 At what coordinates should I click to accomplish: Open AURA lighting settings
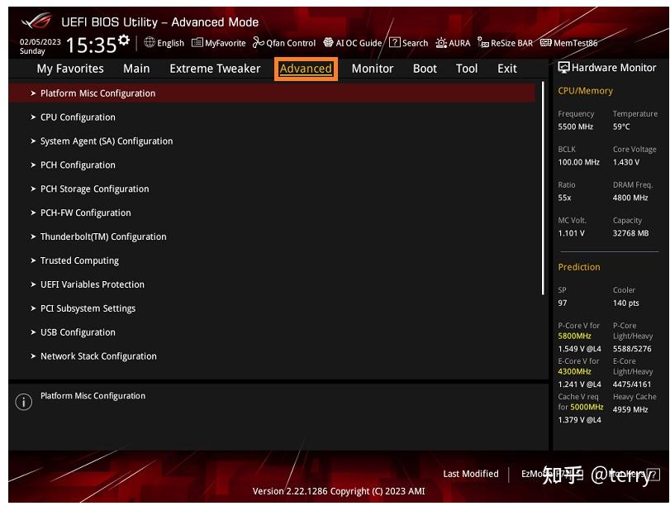[451, 43]
